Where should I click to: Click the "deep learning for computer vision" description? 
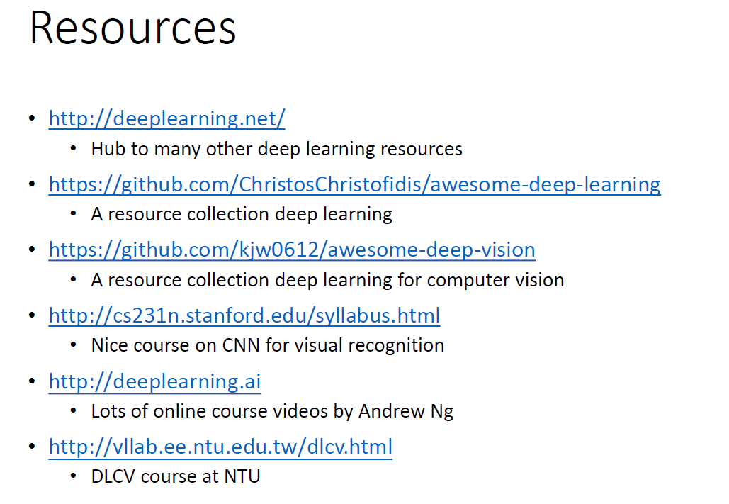327,280
